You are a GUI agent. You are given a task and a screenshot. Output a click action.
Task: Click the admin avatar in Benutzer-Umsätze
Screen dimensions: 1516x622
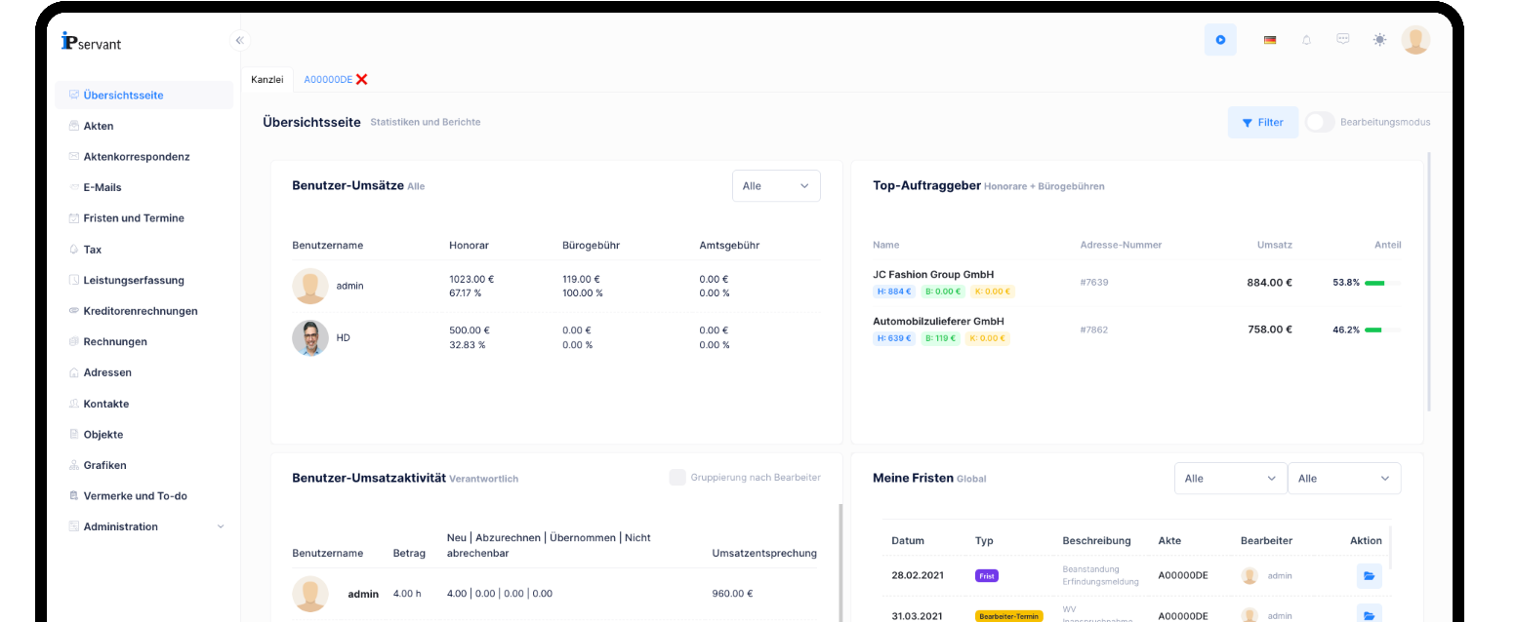[x=310, y=286]
